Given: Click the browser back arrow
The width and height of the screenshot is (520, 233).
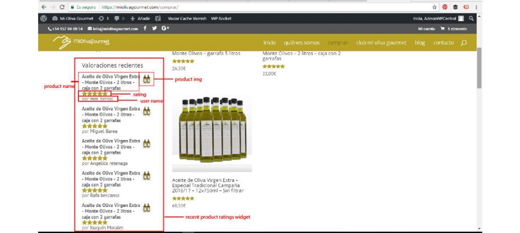Looking at the screenshot, I should 44,7.
